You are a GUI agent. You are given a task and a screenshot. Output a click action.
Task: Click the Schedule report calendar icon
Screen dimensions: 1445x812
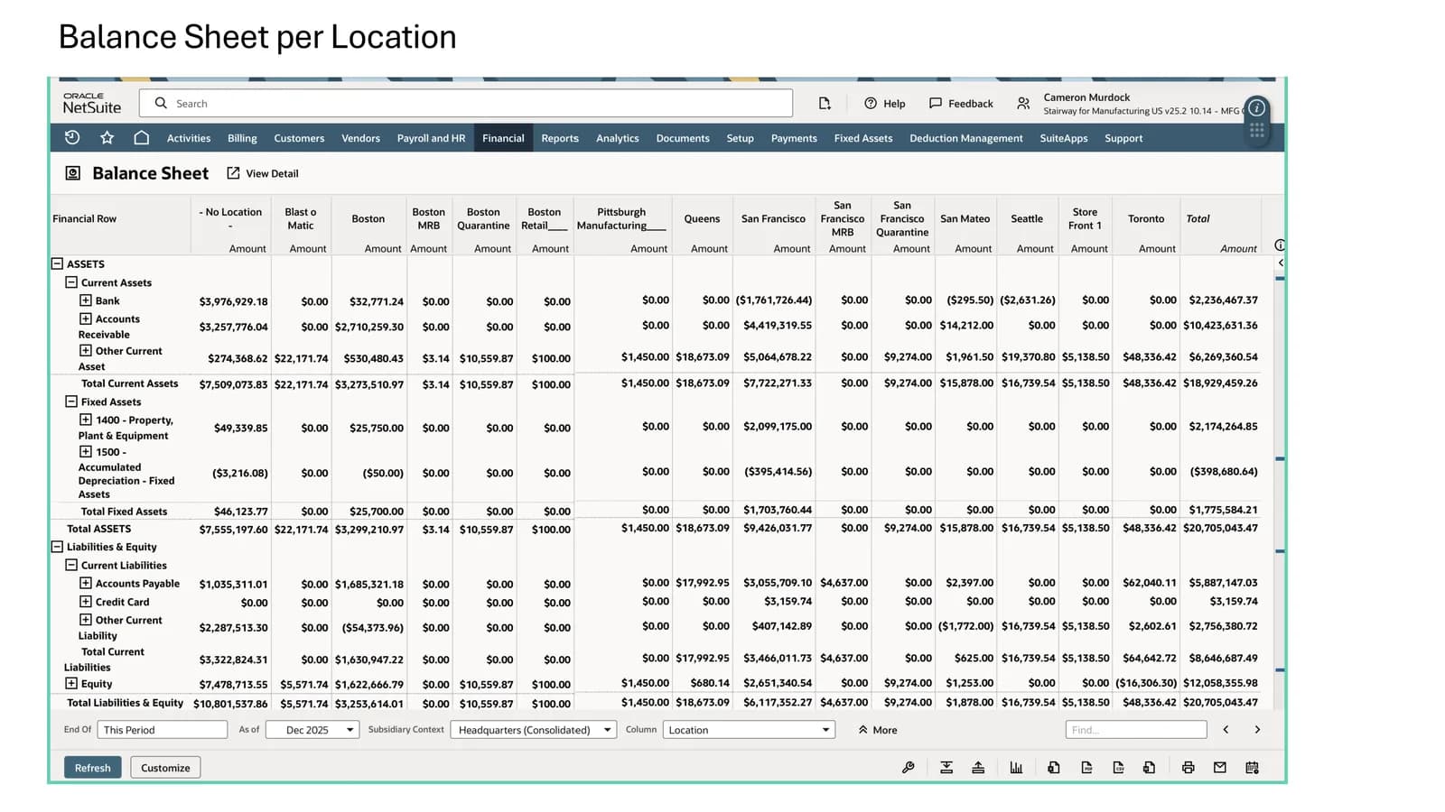pos(1252,767)
